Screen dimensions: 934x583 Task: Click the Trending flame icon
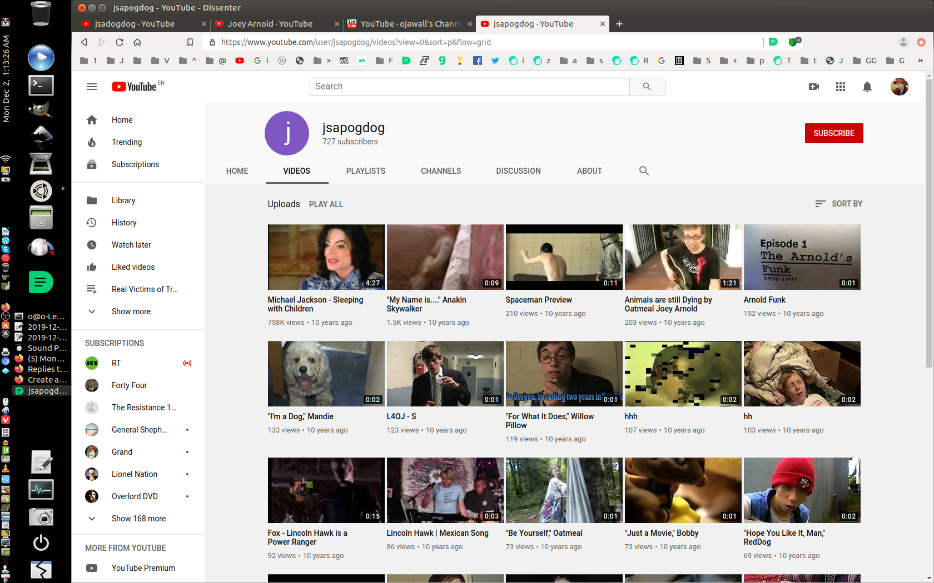(x=92, y=142)
